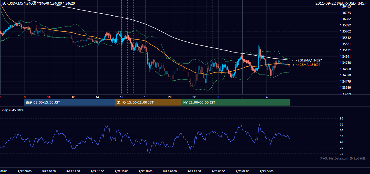This screenshot has height=174, width=370.
Task: Select the 東京 08:00-15:30 JST session bar
Action: point(69,102)
